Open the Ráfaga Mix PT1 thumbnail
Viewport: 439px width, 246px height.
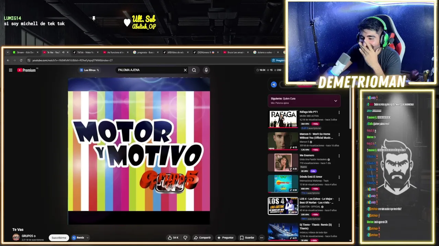pos(283,119)
